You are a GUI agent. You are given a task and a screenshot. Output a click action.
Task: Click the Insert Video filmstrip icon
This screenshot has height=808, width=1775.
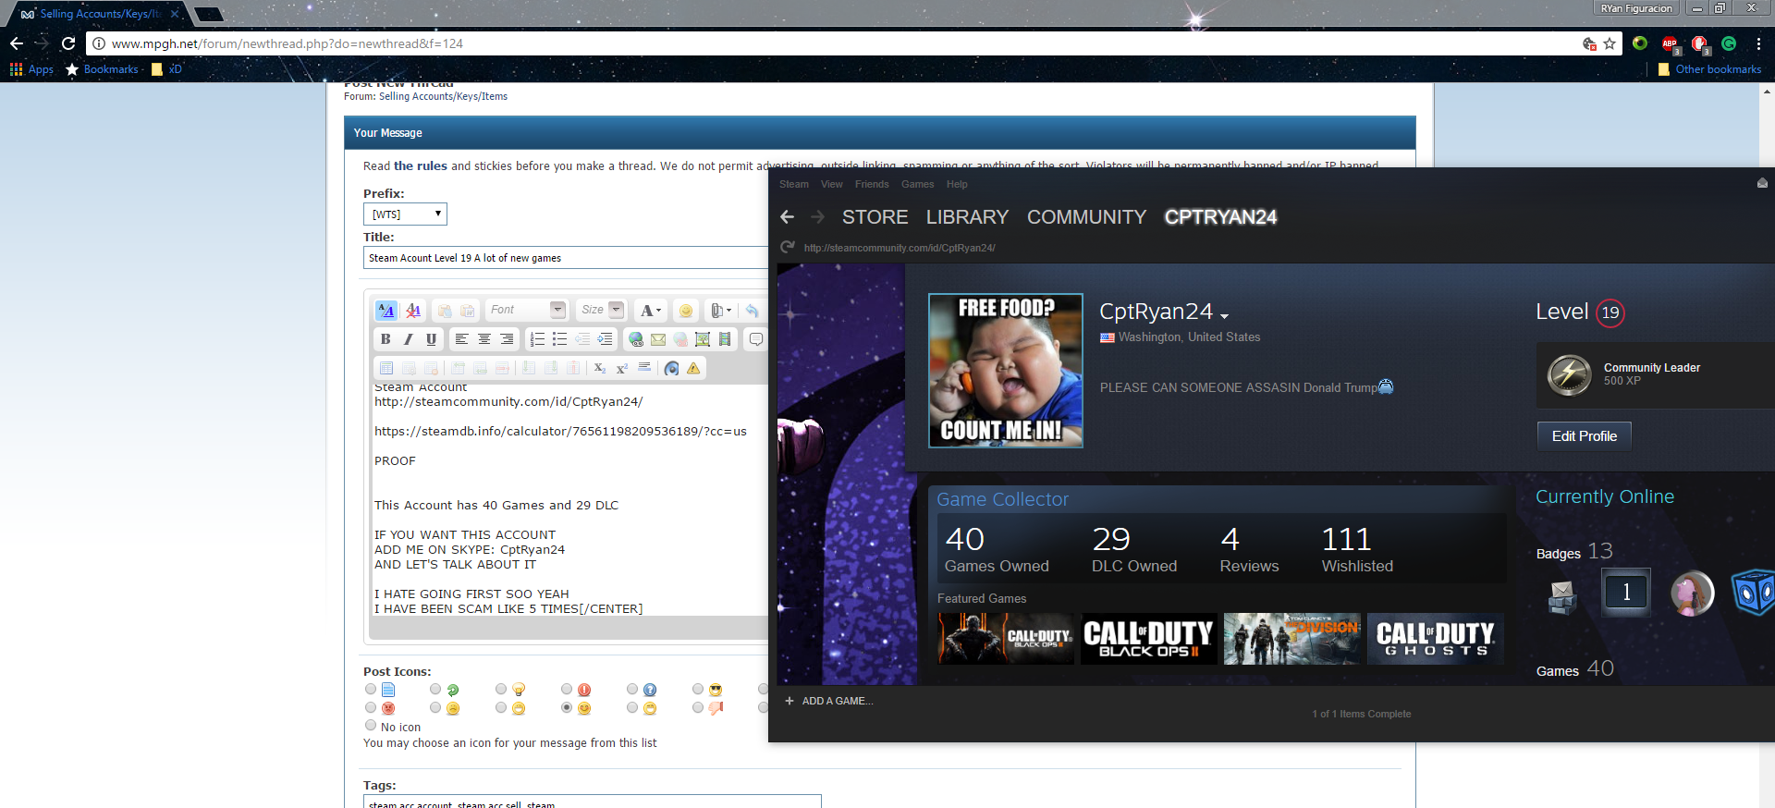click(725, 339)
